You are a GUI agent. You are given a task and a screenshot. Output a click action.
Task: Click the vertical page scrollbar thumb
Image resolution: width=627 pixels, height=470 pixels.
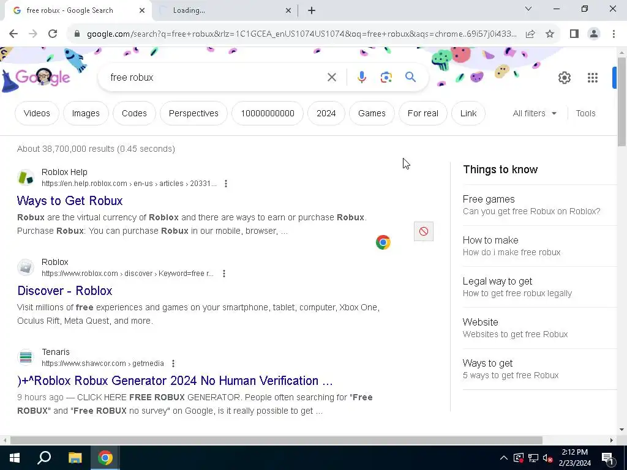pos(621,102)
